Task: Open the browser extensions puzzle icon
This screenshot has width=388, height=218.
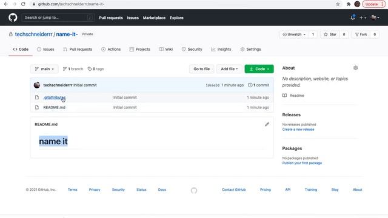Action: click(349, 4)
